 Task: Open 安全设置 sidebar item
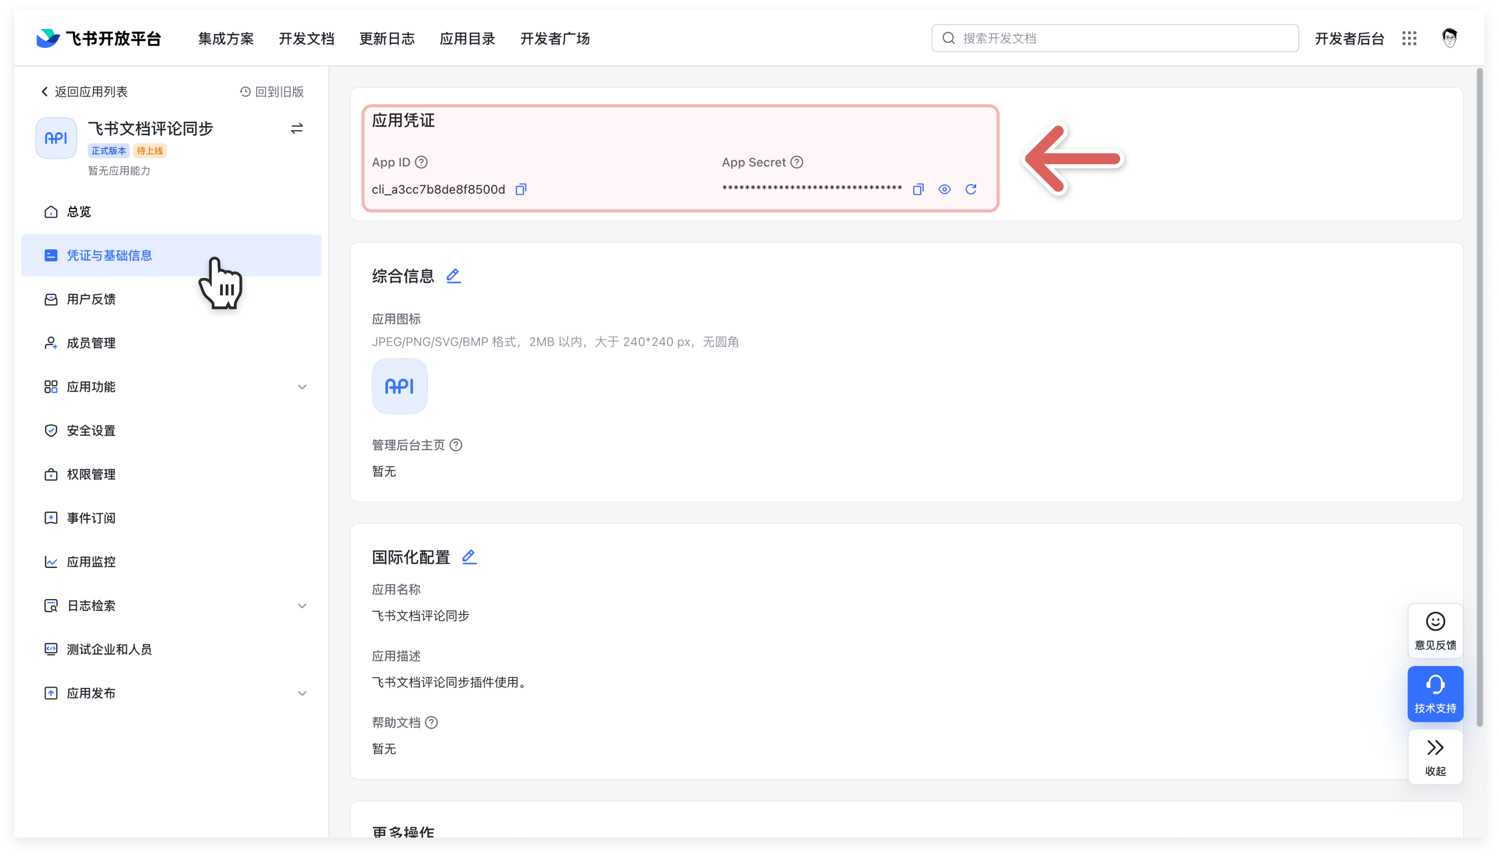point(172,431)
